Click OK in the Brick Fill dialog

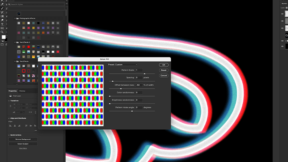click(164, 65)
